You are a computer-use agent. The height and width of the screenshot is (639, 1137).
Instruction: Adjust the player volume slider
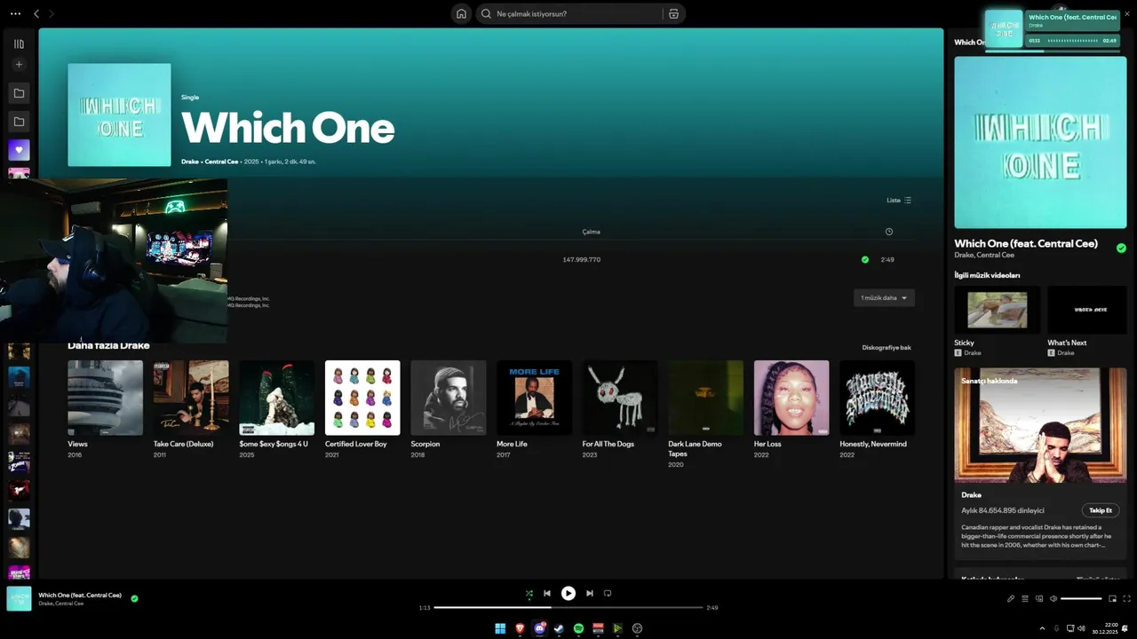tap(1082, 599)
